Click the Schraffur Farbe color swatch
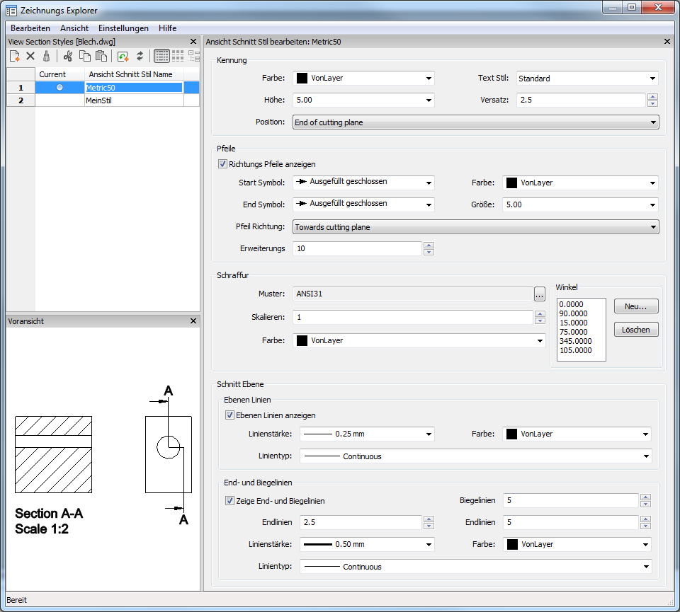 pyautogui.click(x=302, y=340)
